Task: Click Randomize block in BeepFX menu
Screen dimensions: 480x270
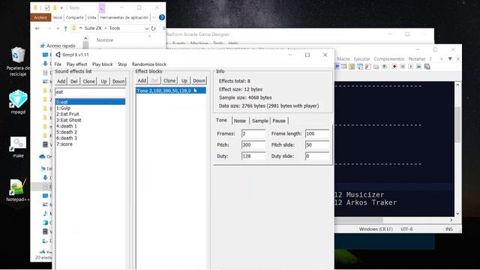Action: pyautogui.click(x=149, y=64)
